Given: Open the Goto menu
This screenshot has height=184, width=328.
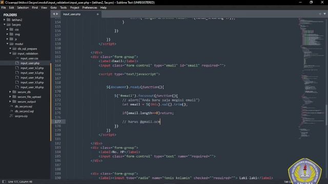Looking at the screenshot, I should pos(53,8).
